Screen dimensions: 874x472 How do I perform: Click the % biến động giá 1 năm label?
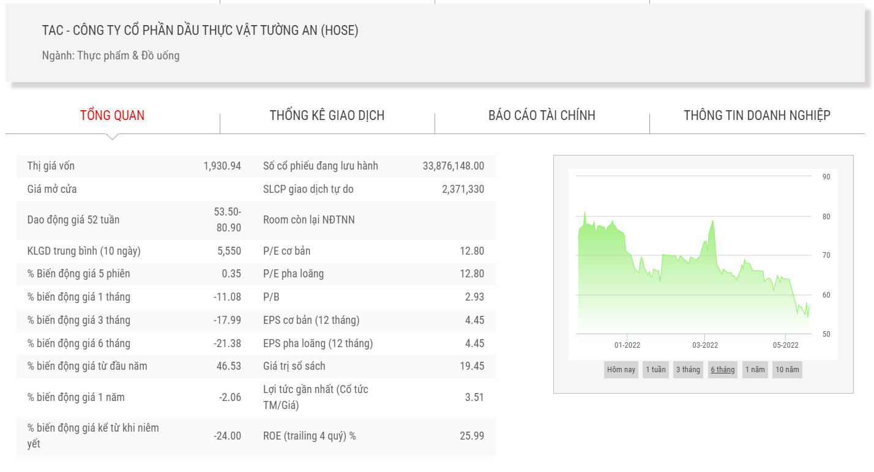coord(76,397)
